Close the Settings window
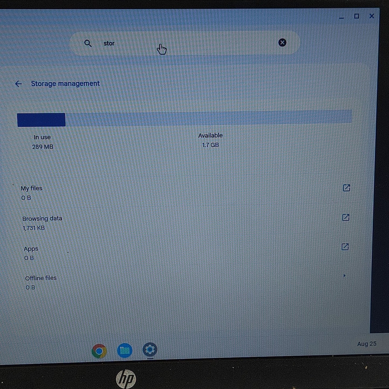This screenshot has width=389, height=389. (x=372, y=16)
